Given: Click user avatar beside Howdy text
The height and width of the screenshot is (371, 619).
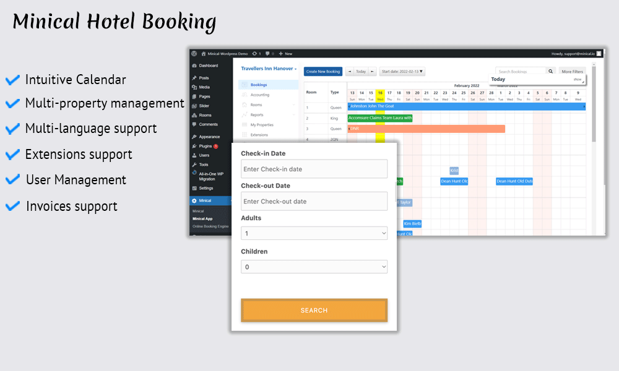Looking at the screenshot, I should [599, 54].
